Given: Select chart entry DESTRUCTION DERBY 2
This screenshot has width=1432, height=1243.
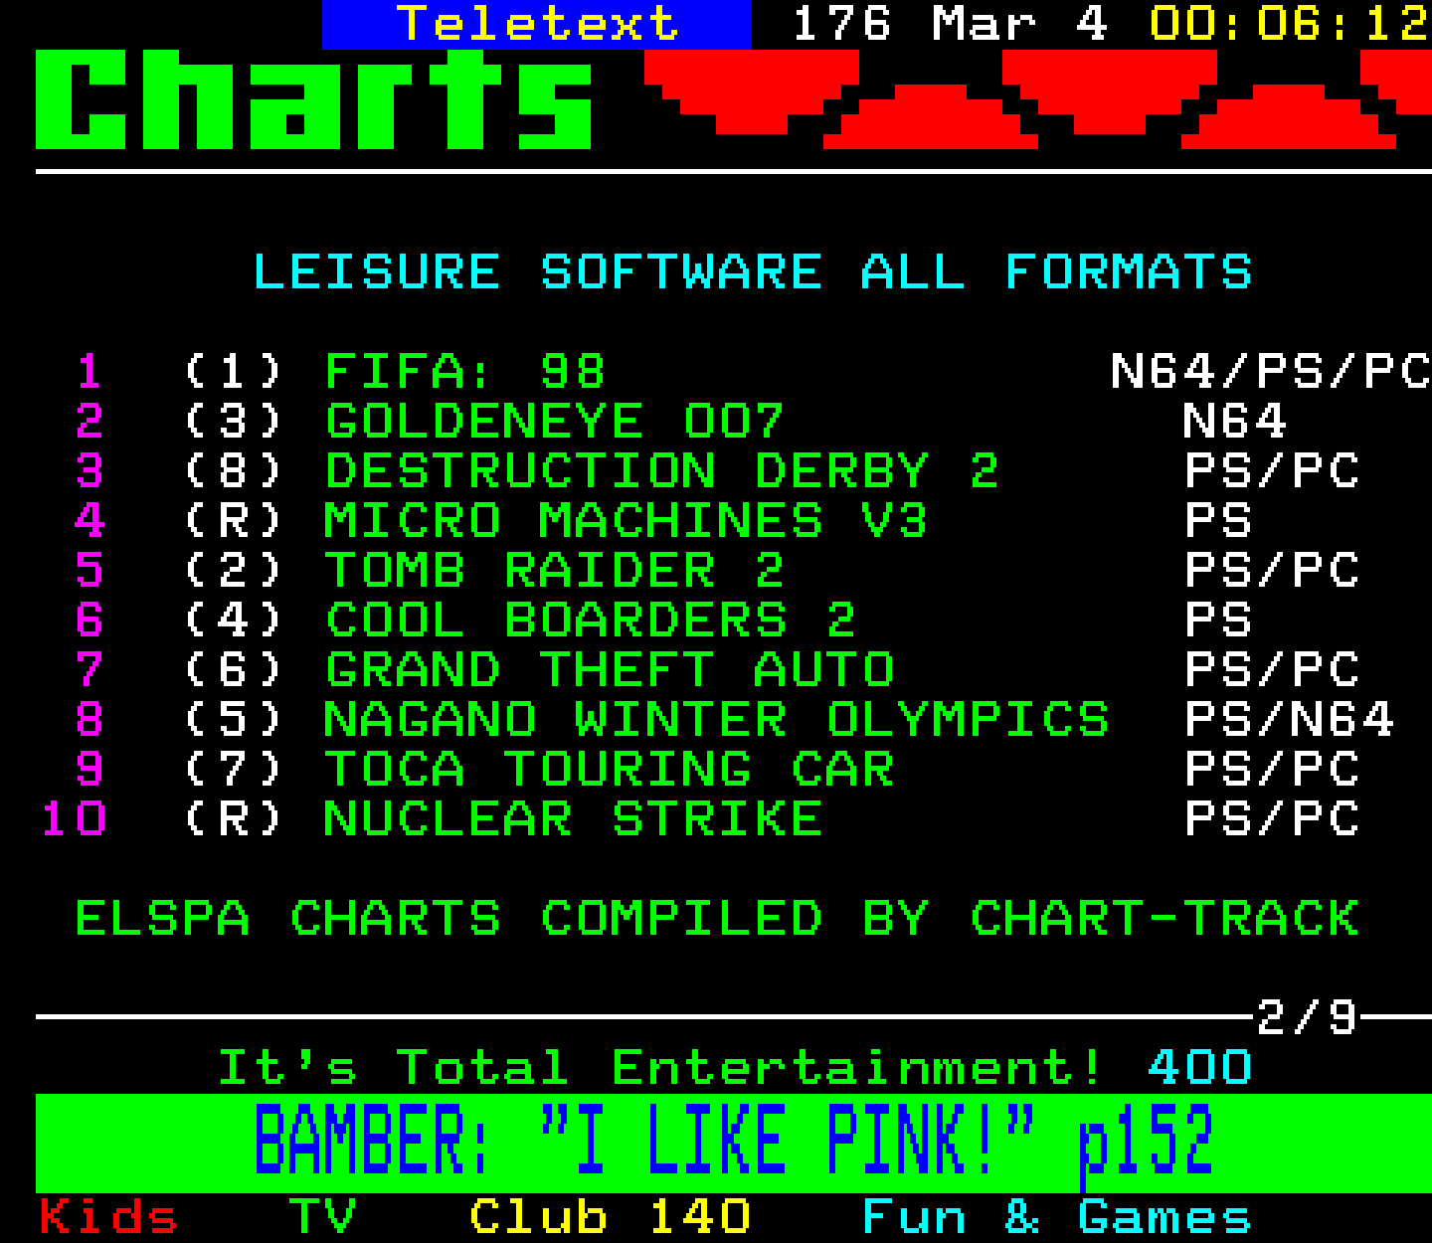Looking at the screenshot, I should tap(662, 471).
